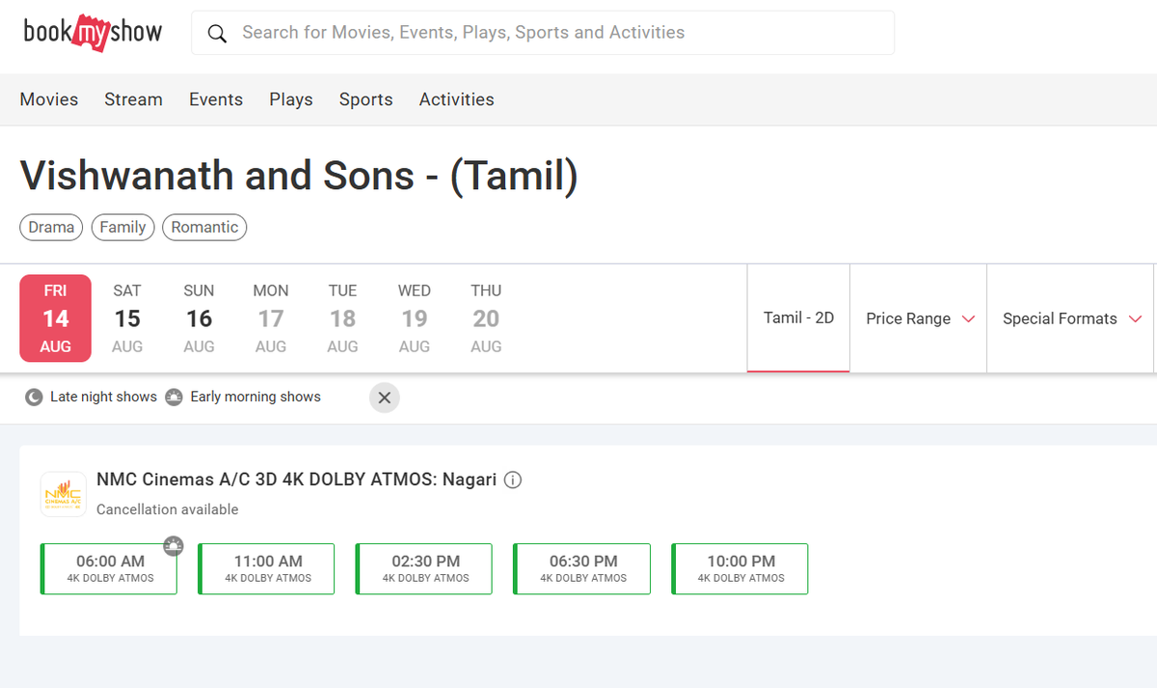
Task: Select the Family genre tag
Action: [x=122, y=227]
